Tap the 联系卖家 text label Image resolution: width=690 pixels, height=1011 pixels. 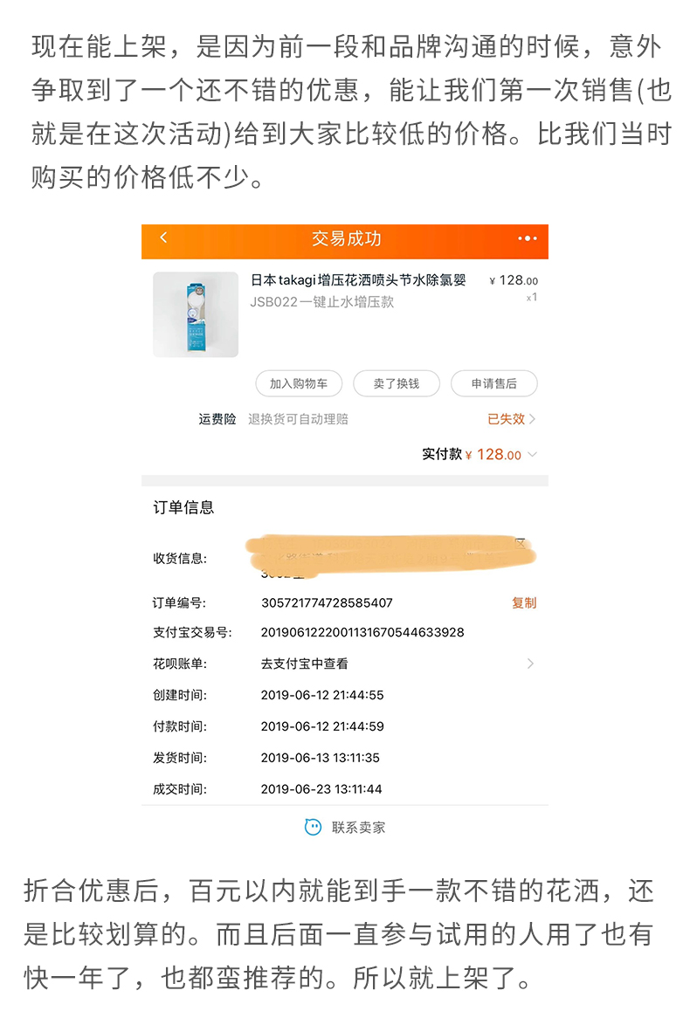358,828
